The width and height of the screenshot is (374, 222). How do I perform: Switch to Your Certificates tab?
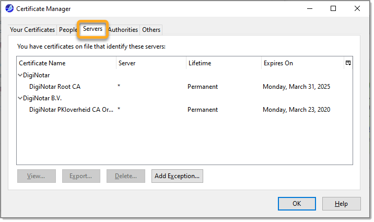[32, 30]
